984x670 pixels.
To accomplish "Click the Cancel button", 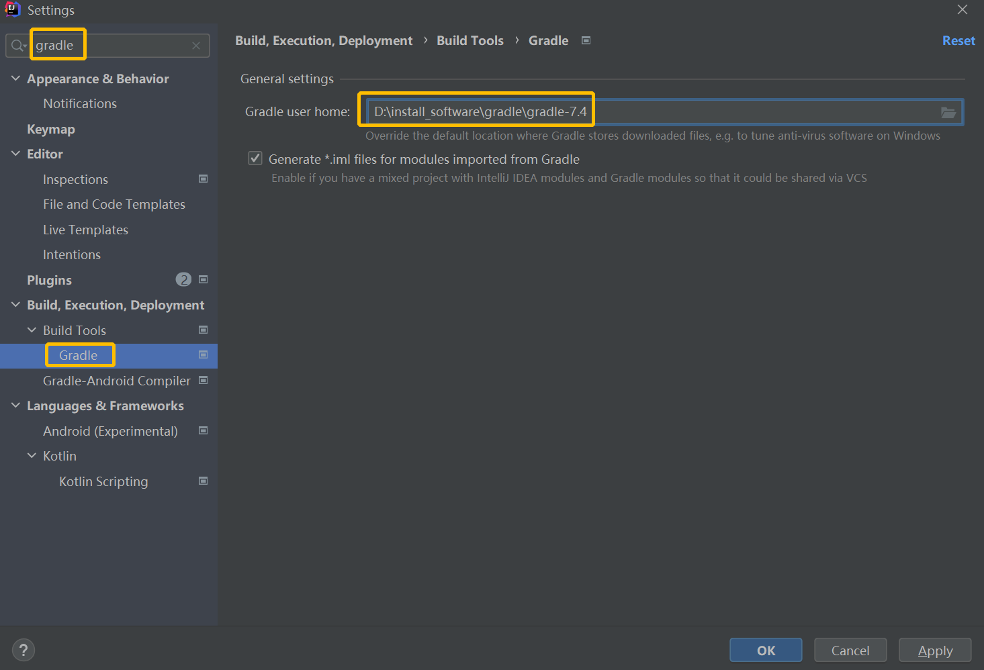I will (x=850, y=650).
